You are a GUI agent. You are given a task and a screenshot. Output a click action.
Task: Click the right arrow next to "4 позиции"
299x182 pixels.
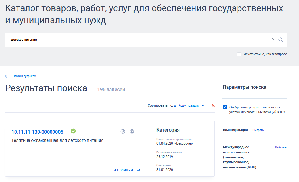(139, 170)
